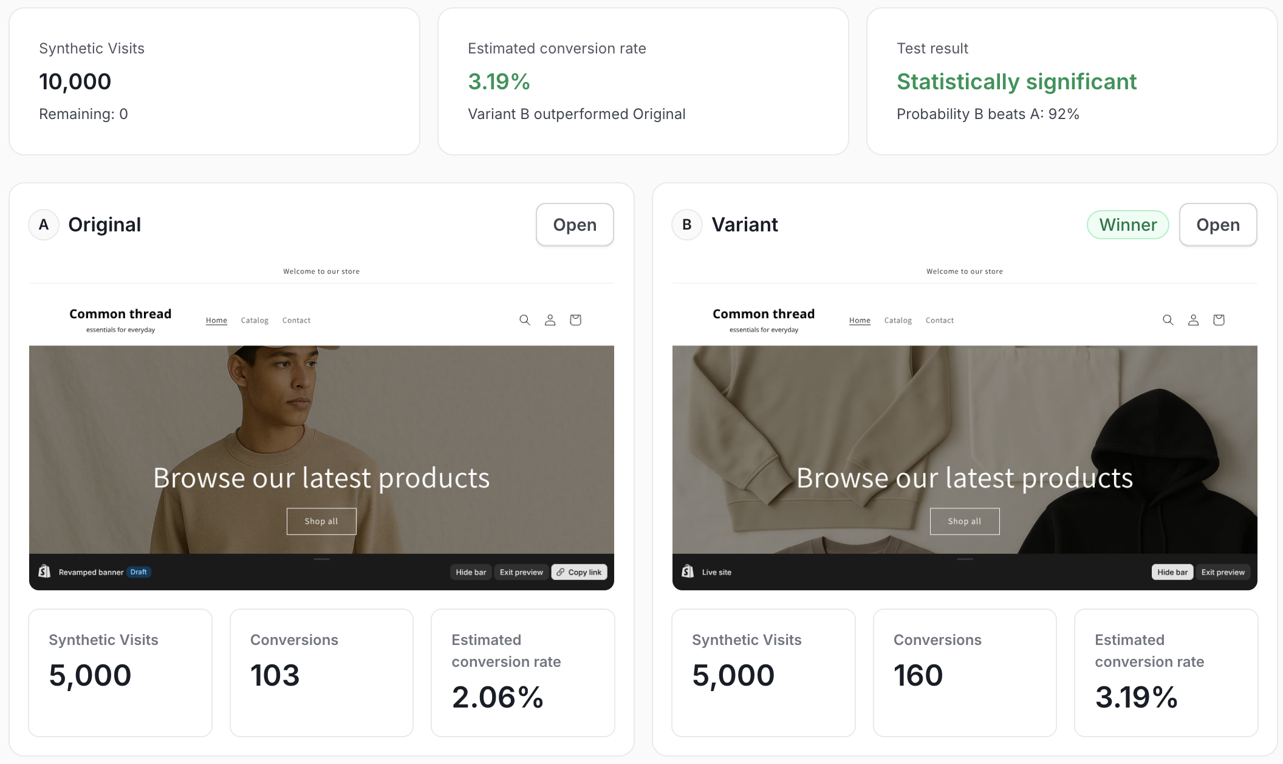Open the Contact page in Variant preview

939,320
